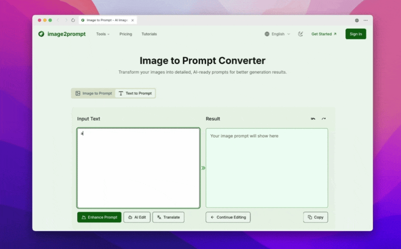Click the image2prompt logo icon

click(41, 34)
